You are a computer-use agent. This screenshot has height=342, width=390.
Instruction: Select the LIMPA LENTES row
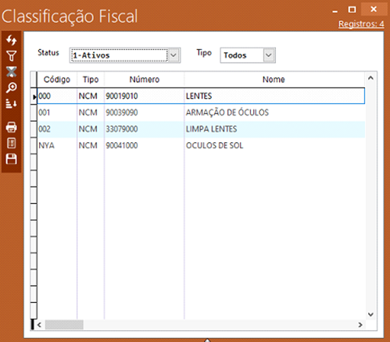pos(201,129)
